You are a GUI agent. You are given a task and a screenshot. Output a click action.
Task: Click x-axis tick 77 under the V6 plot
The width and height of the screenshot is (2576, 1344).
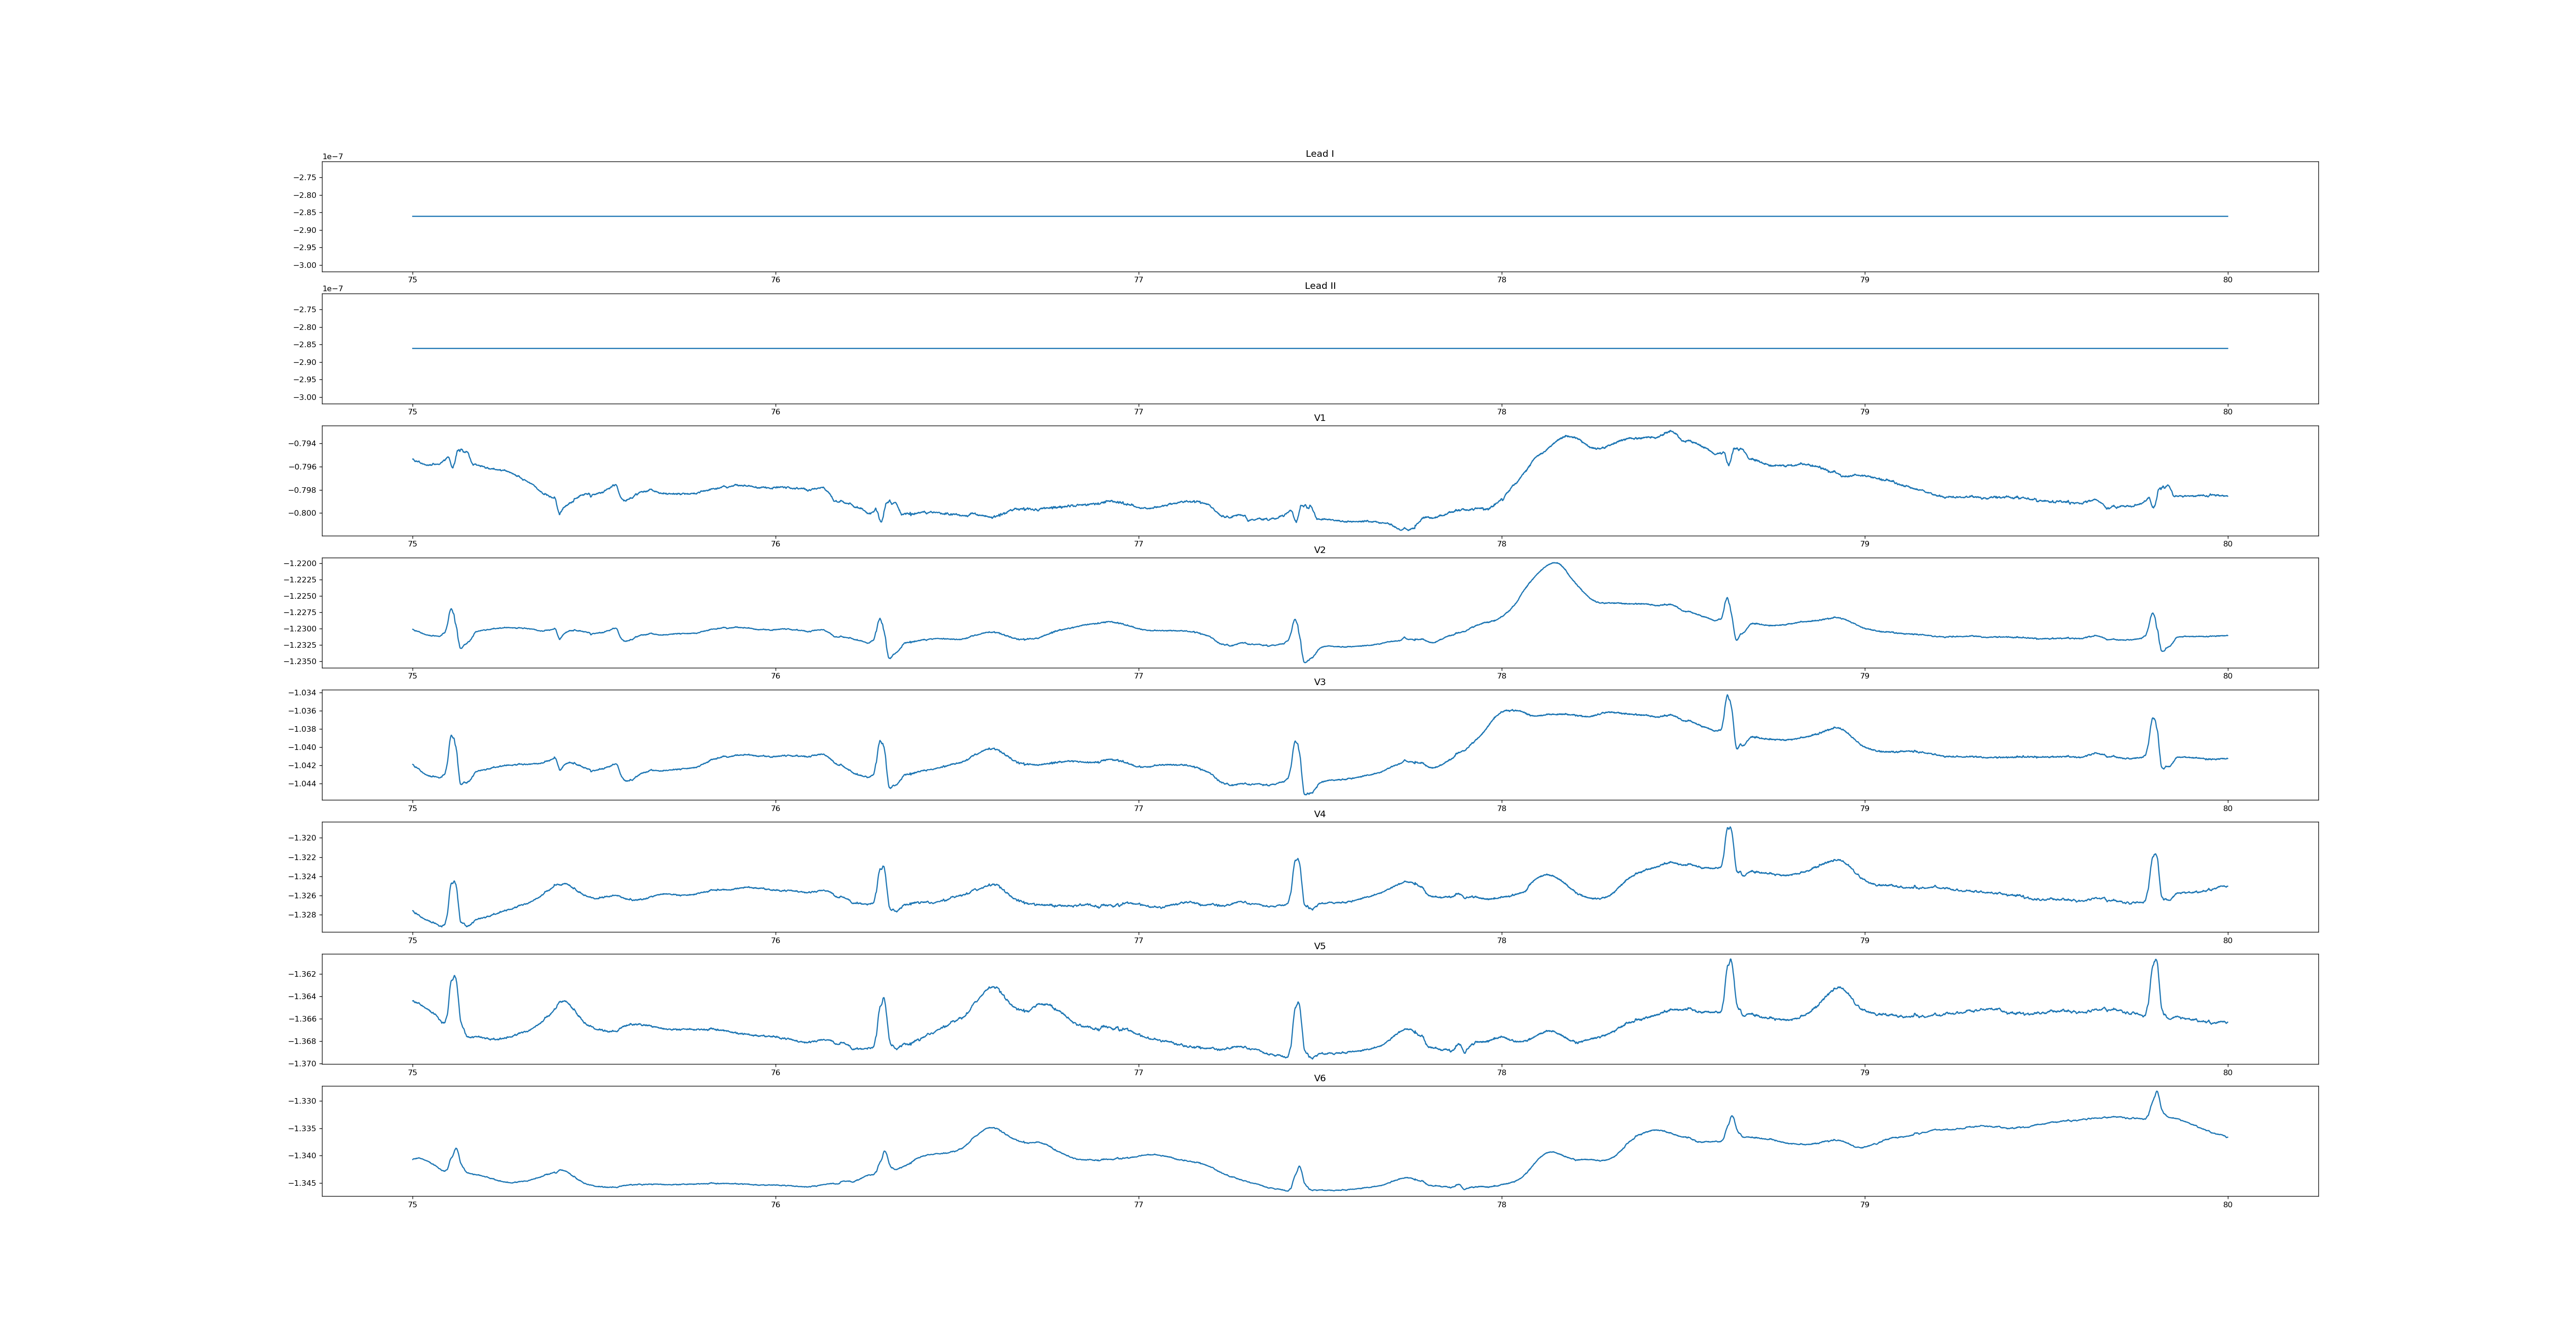point(1138,1205)
